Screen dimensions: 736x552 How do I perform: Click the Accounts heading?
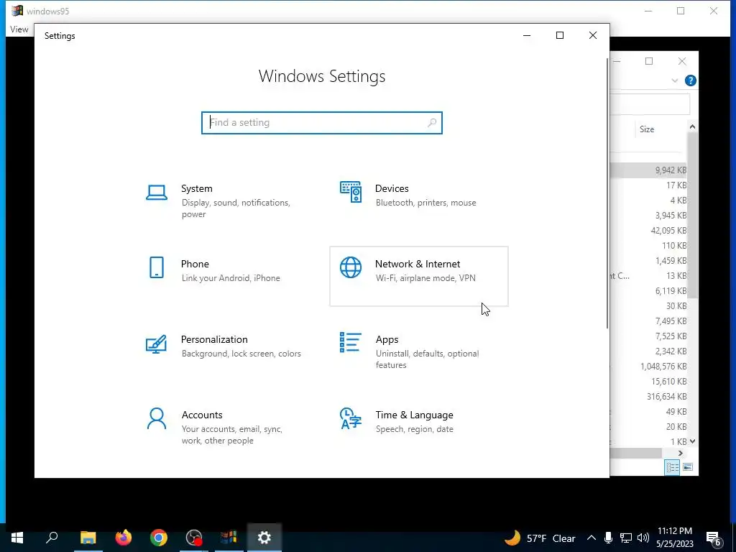click(202, 415)
